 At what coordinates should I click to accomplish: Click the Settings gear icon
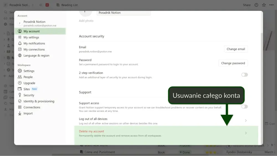click(20, 71)
